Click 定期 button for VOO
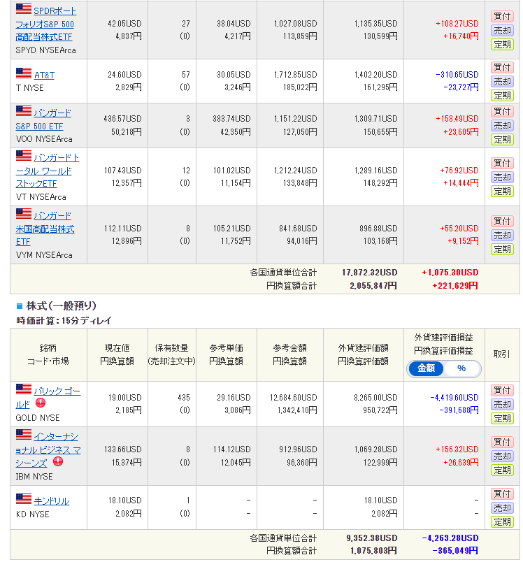This screenshot has height=569, width=523. (x=502, y=140)
